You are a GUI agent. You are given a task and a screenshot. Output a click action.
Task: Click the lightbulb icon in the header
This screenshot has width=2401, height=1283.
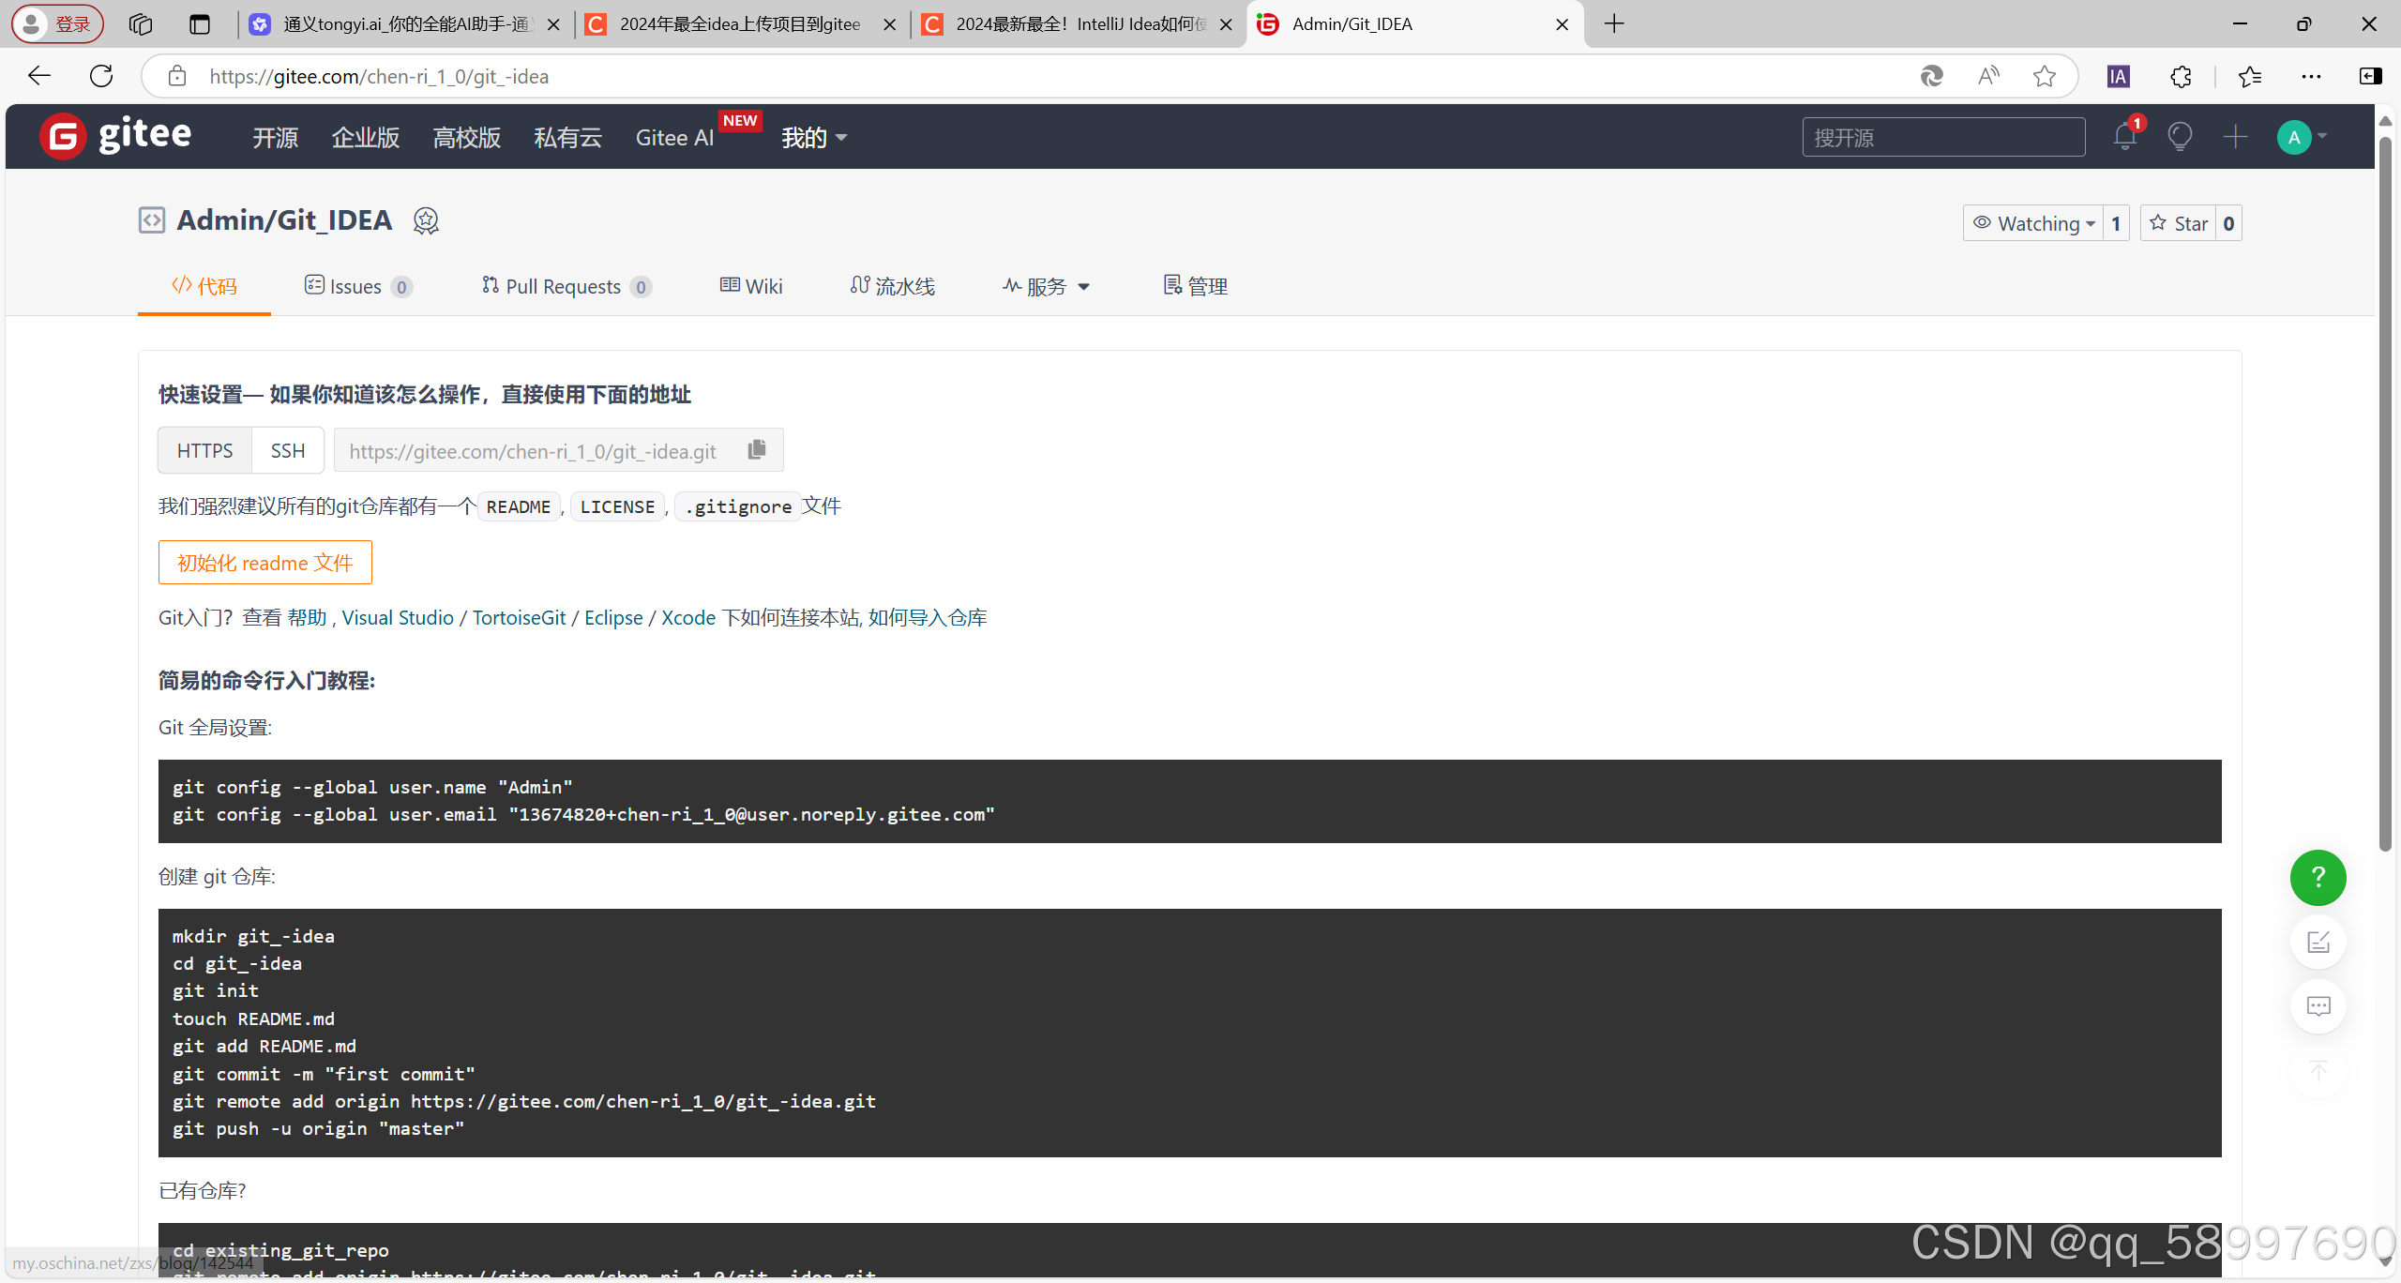click(x=2180, y=137)
